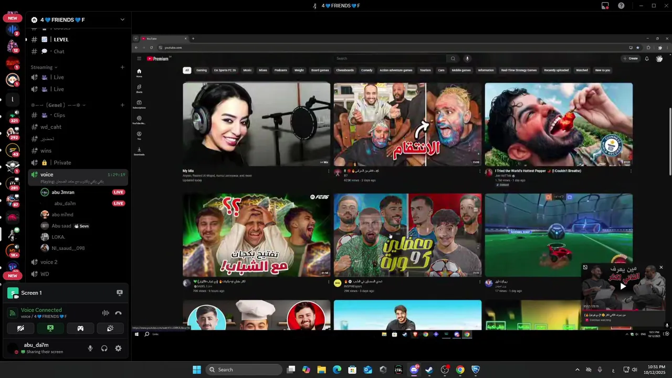672x378 pixels.
Task: Click the top NEW unread indicator
Action: pyautogui.click(x=13, y=18)
